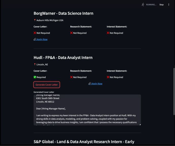Image resolution: width=175 pixels, height=146 pixels.
Task: Click the BorgWarner Cover Letter: label
Action: (40, 27)
